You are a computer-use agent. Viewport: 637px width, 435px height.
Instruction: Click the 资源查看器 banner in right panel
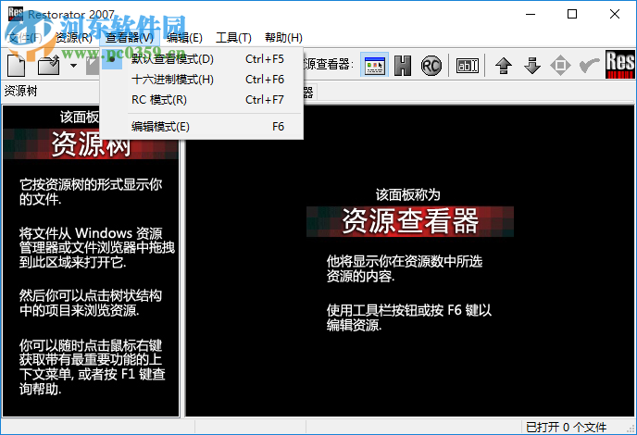point(410,221)
